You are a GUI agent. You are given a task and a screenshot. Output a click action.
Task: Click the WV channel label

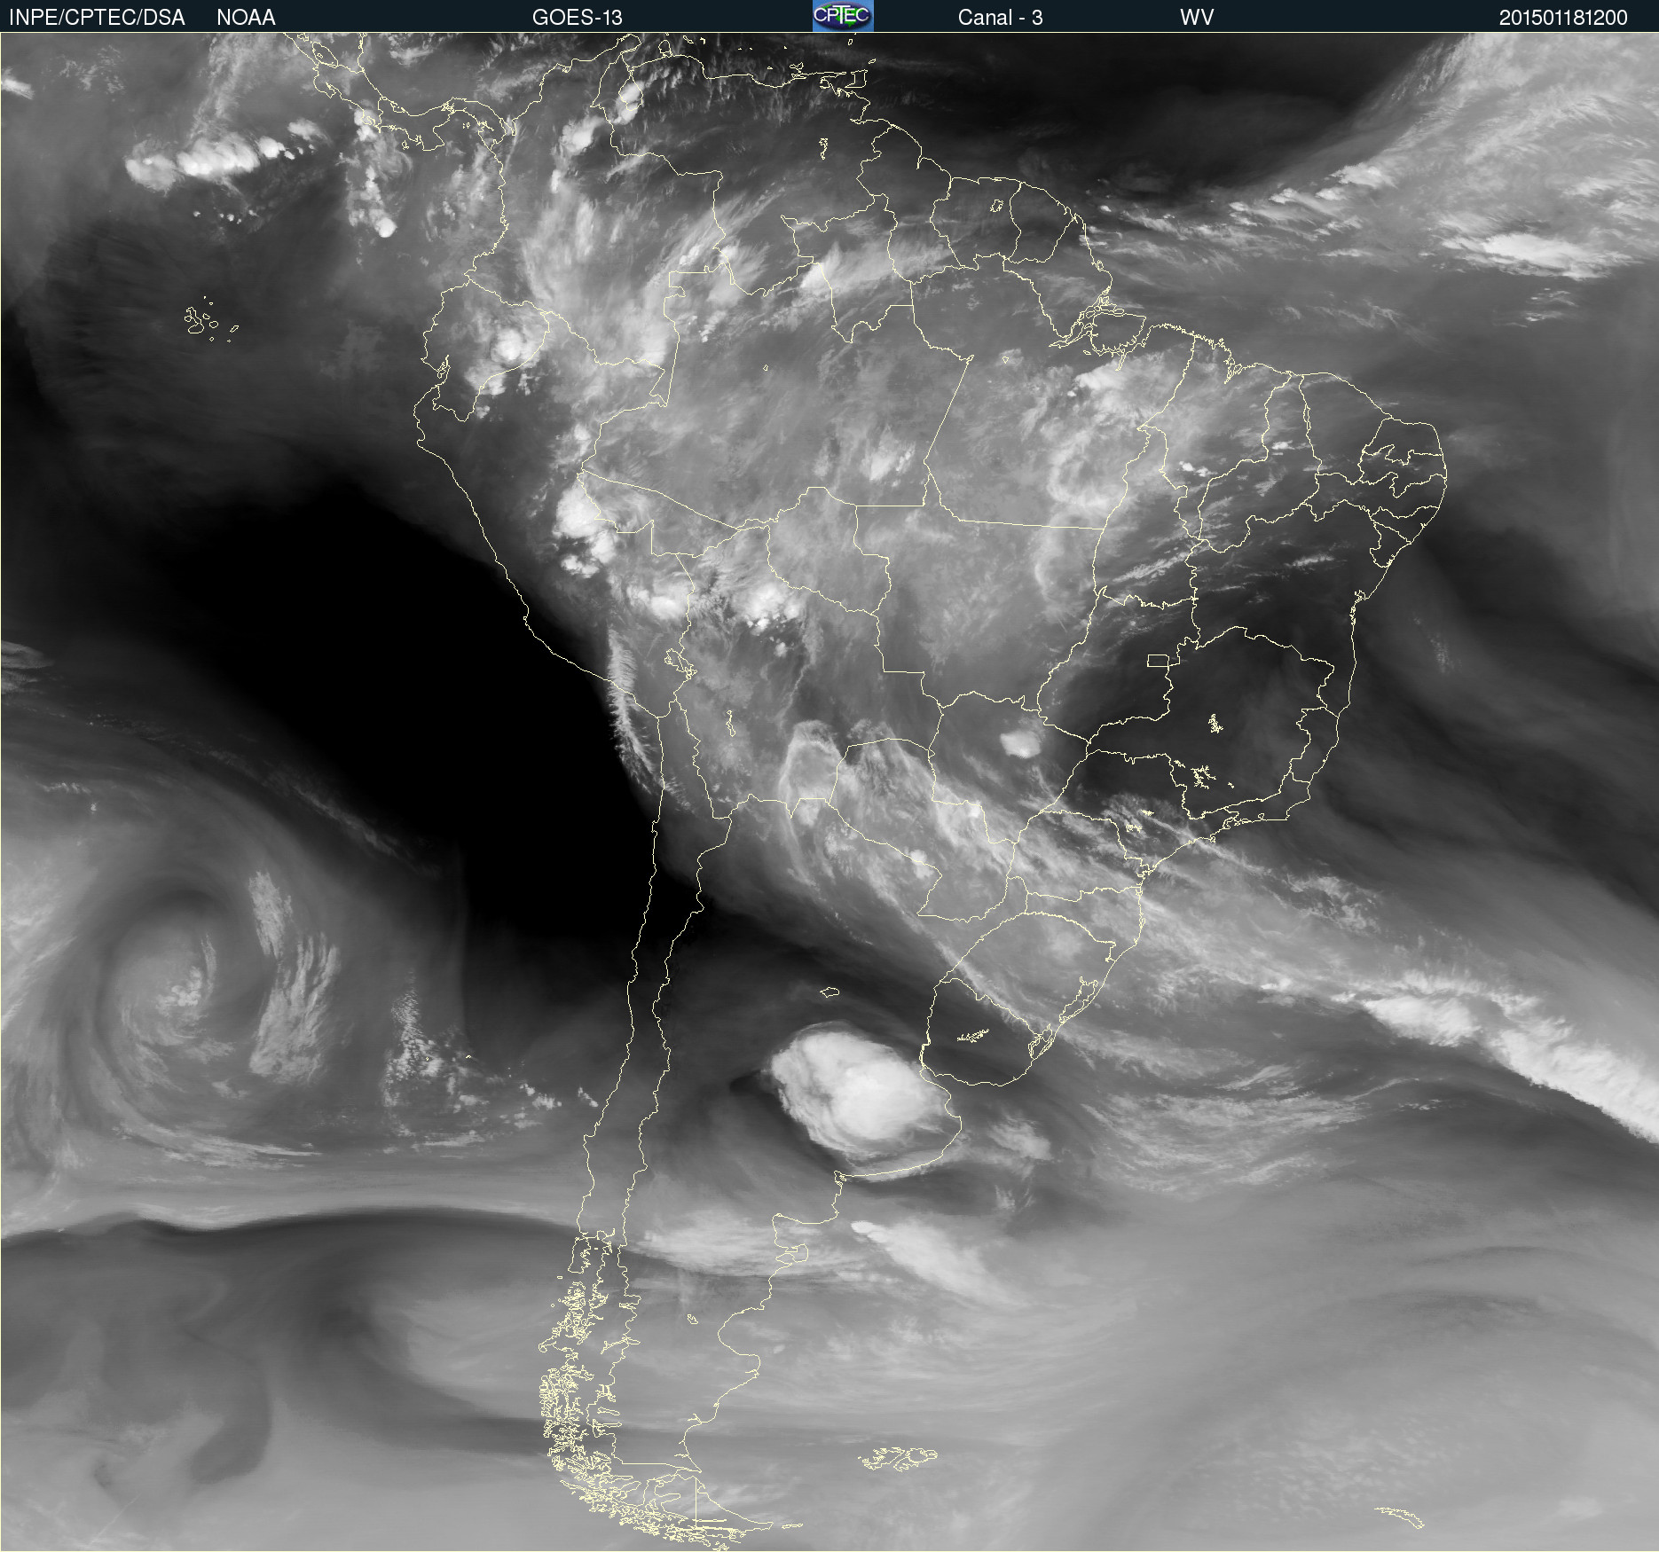click(1197, 17)
